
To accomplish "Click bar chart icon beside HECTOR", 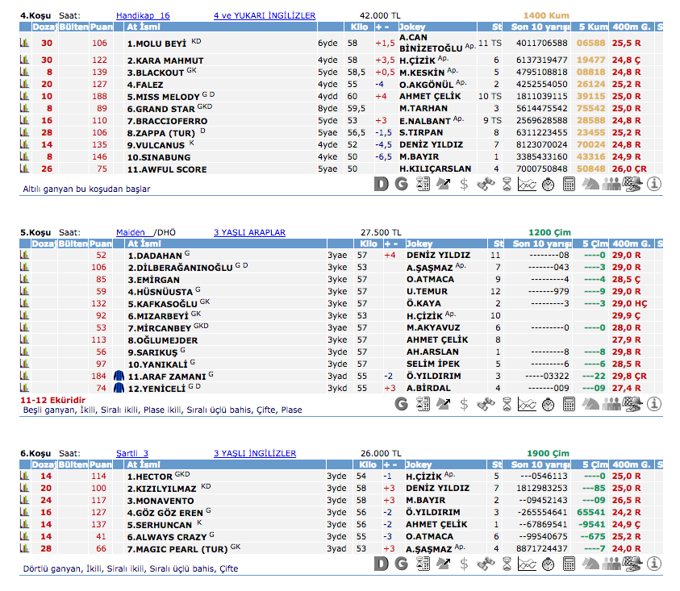I will pos(24,477).
